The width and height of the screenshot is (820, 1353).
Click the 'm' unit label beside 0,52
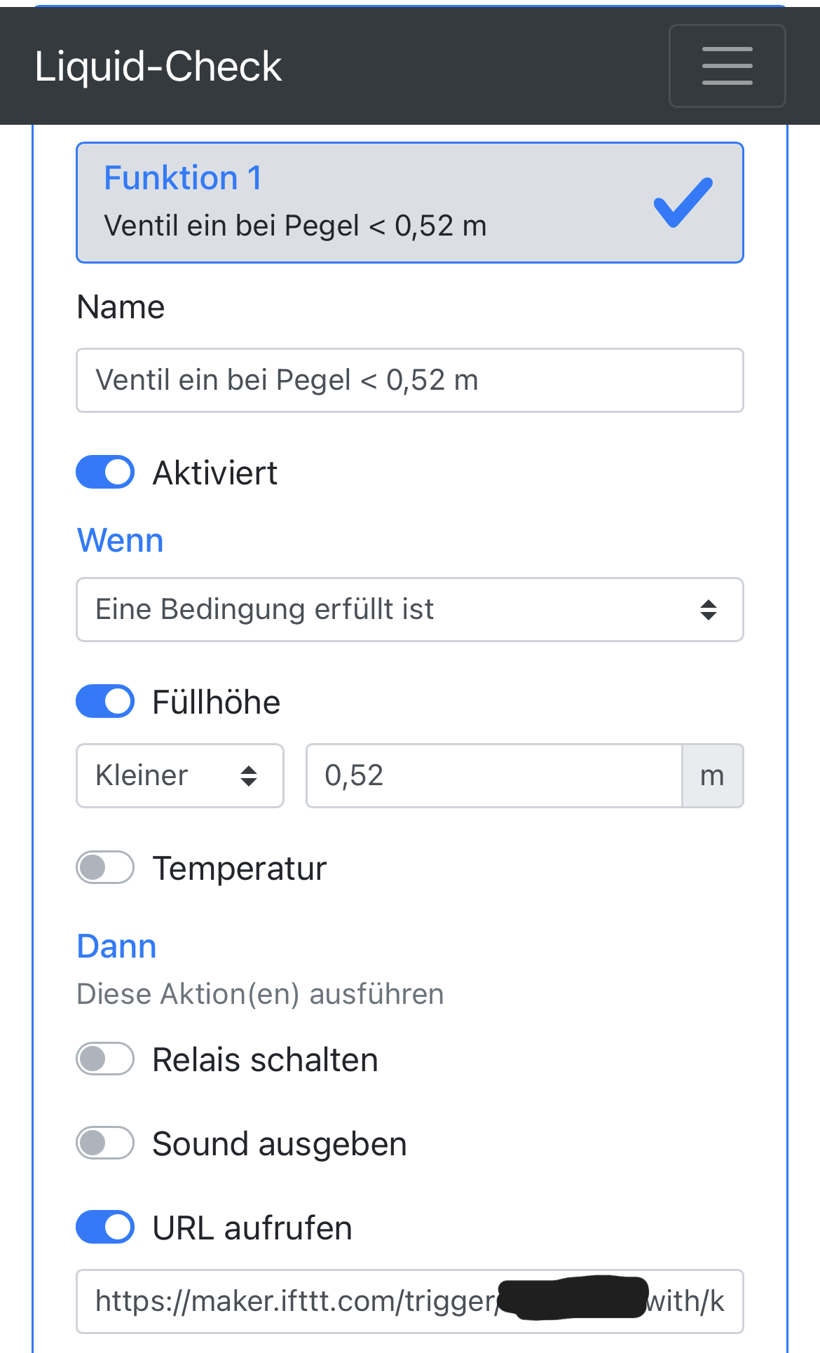point(712,775)
